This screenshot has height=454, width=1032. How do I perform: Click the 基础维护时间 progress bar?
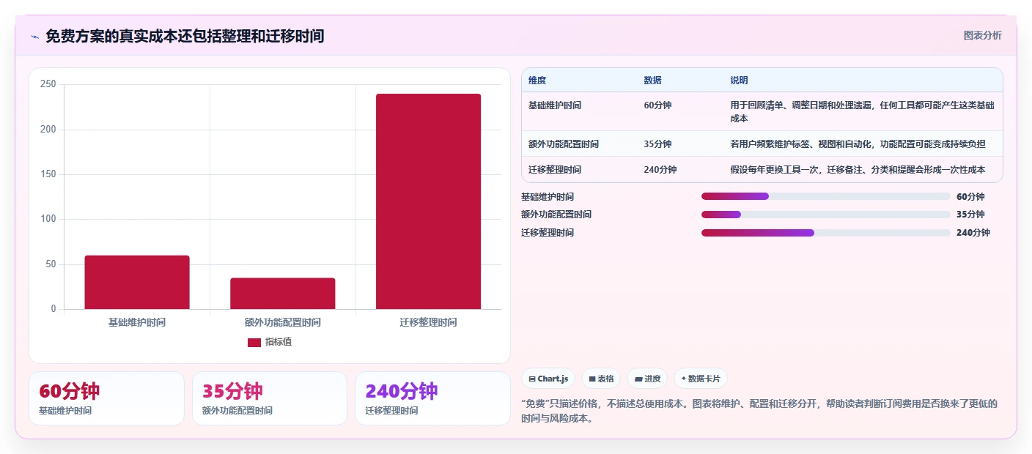826,196
